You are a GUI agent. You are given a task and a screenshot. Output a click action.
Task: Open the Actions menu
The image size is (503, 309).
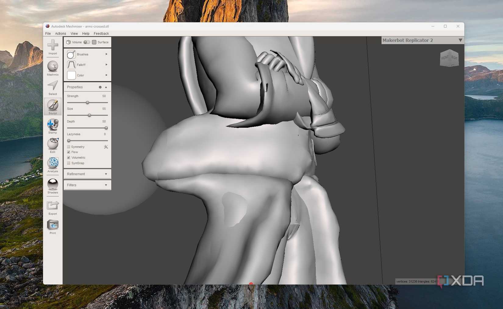point(60,34)
